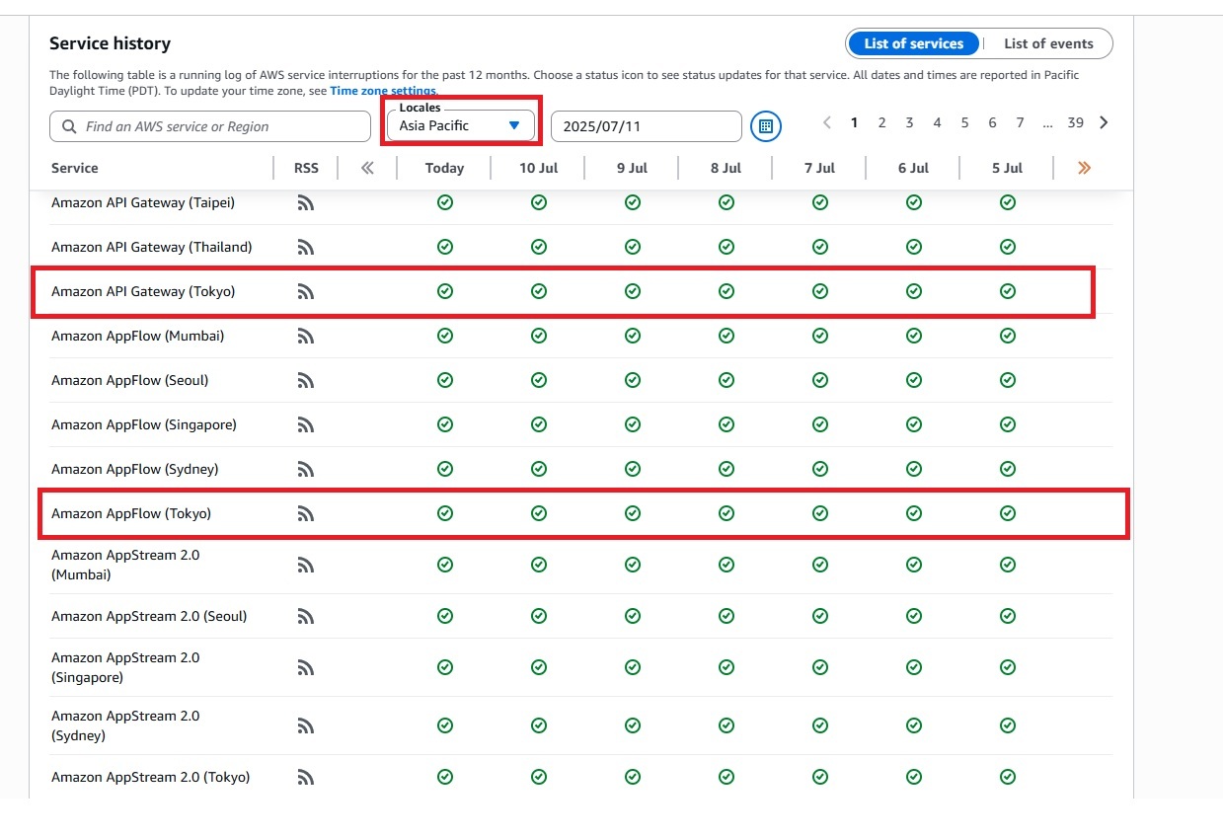The image size is (1223, 838).
Task: Open RSS feed for Amazon API Gateway (Thailand)
Action: 306,248
